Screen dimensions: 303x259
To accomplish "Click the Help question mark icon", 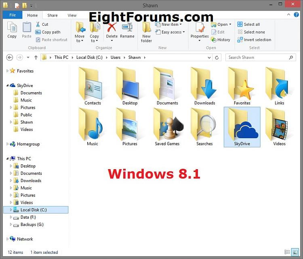I will pos(296,15).
